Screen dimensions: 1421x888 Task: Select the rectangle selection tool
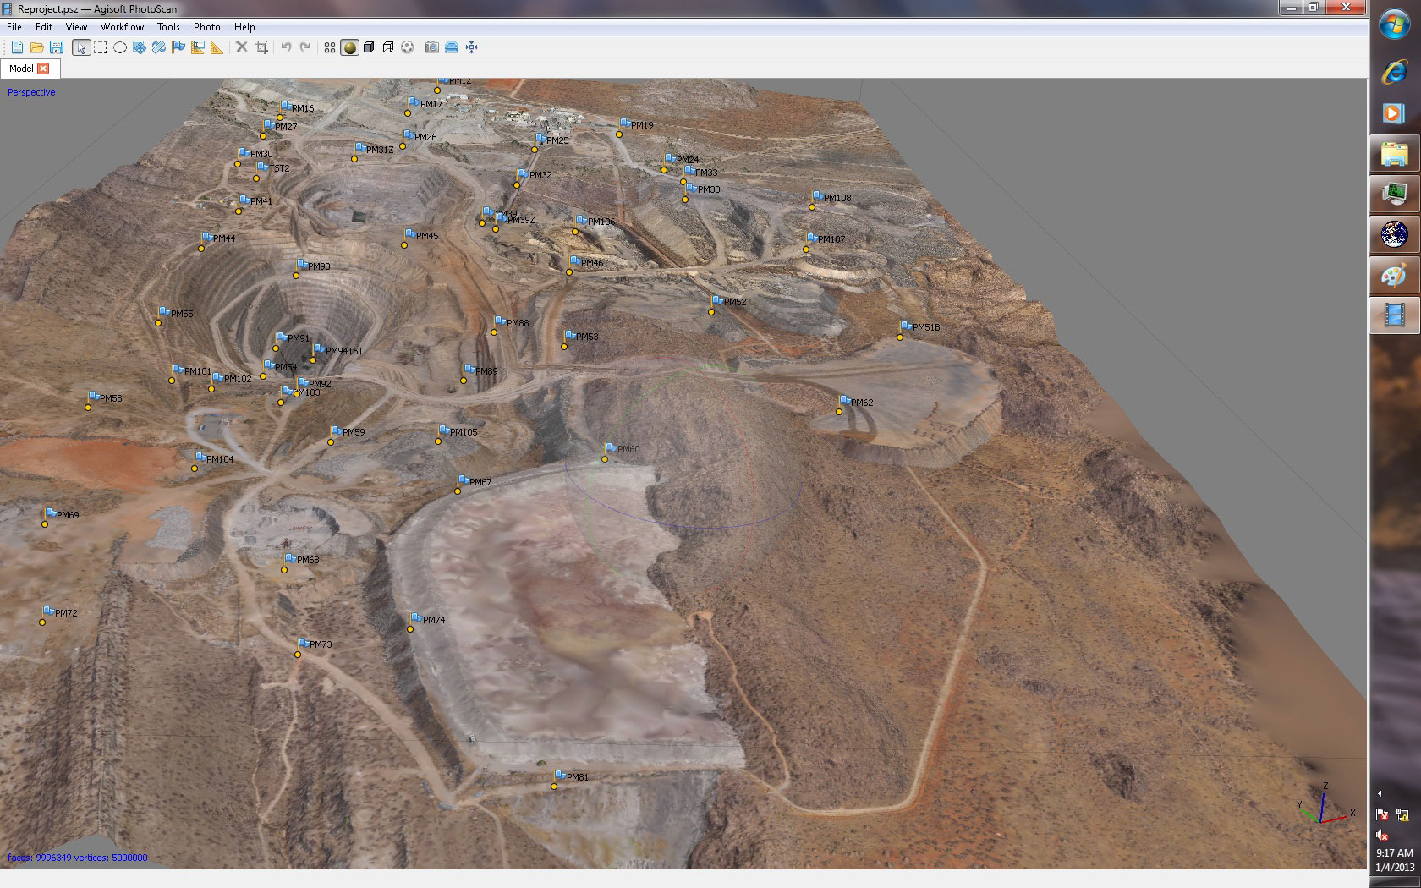101,47
